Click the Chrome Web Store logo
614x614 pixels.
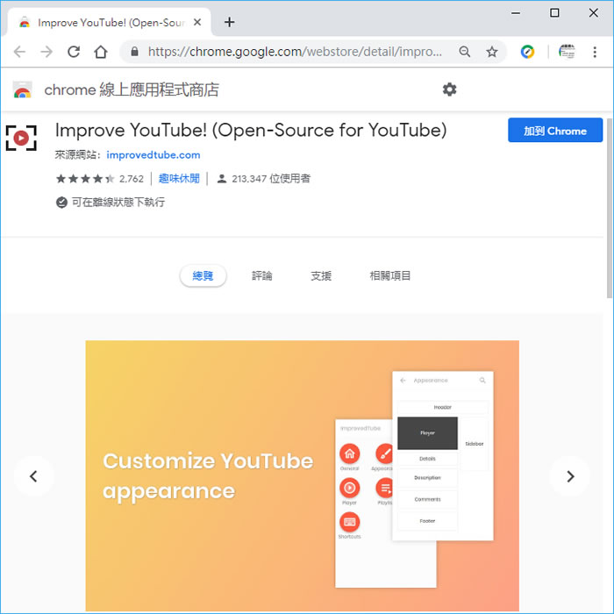click(22, 89)
